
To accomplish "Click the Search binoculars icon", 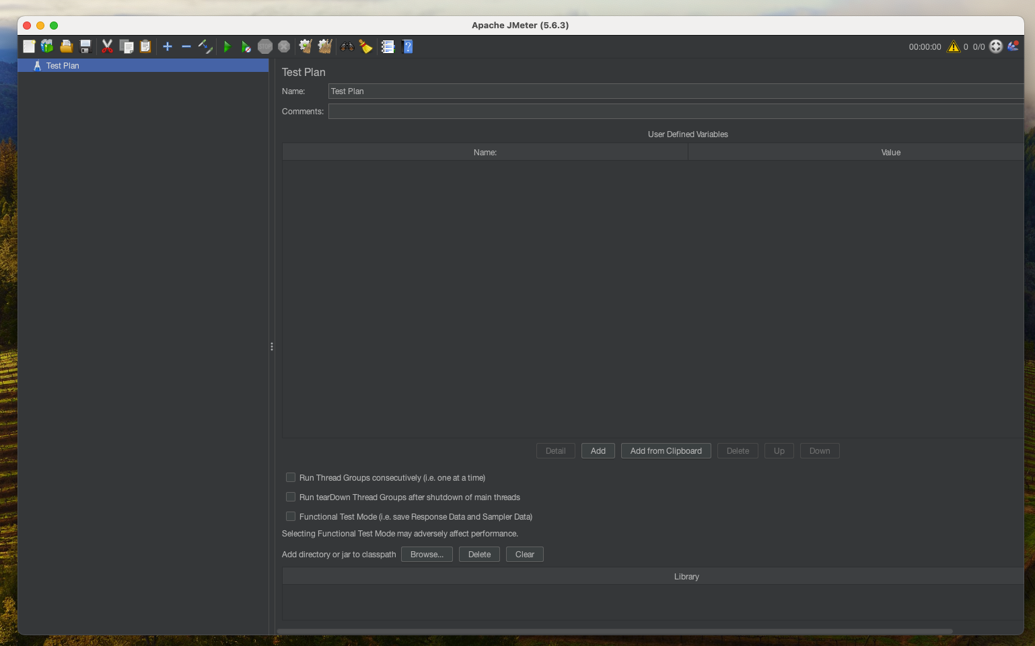I will [x=347, y=46].
